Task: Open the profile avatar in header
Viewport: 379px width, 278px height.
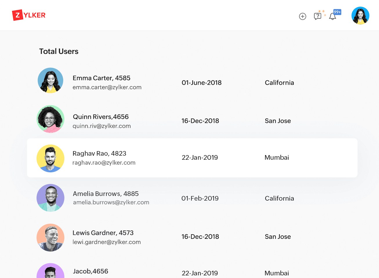Action: [360, 16]
